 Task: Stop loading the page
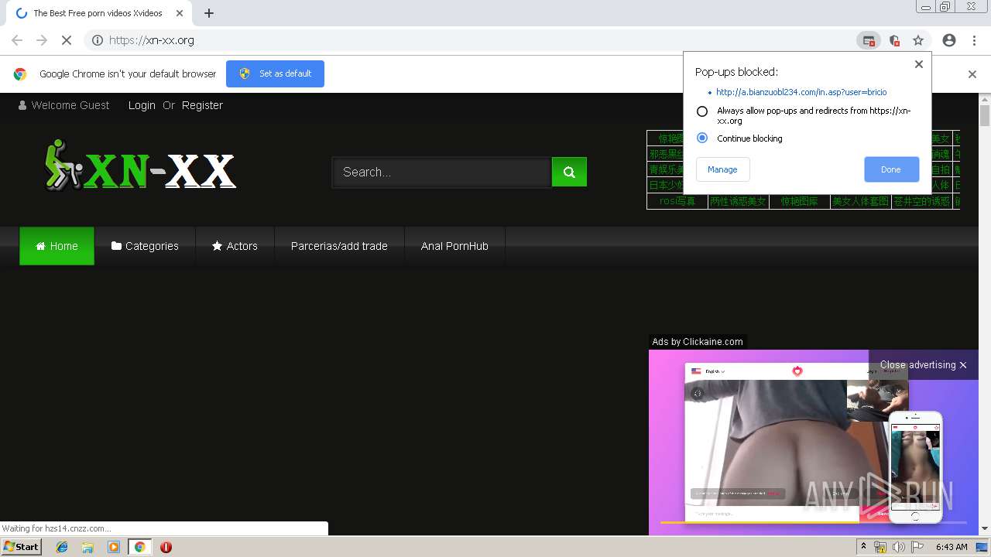[x=67, y=40]
